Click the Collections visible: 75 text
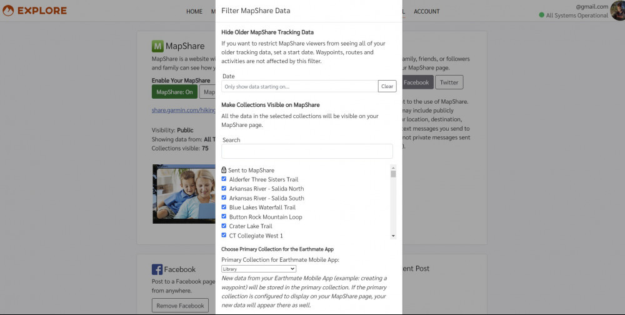The width and height of the screenshot is (625, 315). coord(180,148)
